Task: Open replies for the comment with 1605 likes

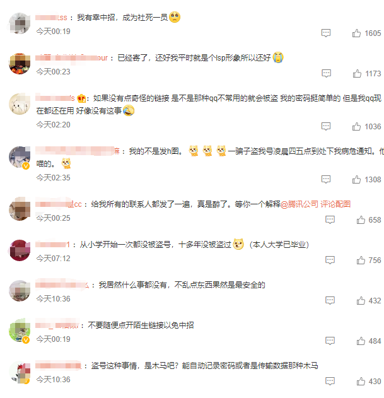Action: [326, 33]
